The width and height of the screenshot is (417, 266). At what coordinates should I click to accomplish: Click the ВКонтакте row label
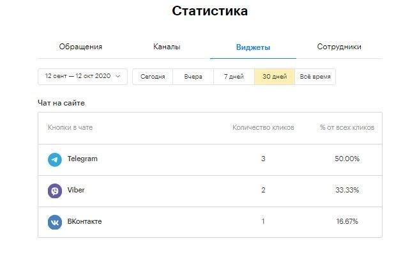coord(84,221)
